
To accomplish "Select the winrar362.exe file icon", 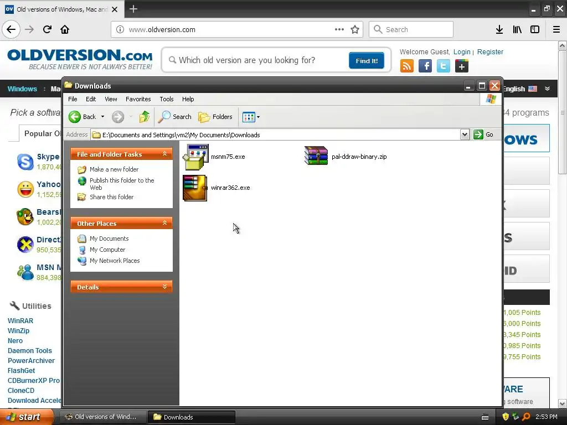I will (195, 188).
